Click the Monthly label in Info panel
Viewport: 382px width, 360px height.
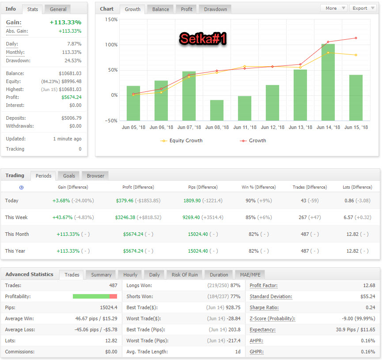[15, 52]
